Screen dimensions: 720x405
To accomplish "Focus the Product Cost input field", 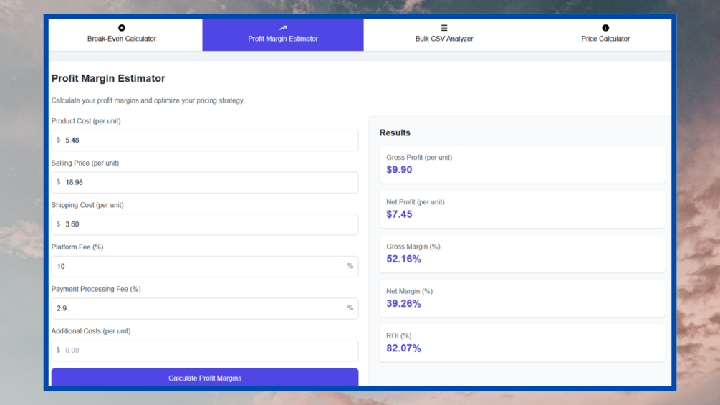I will pyautogui.click(x=205, y=140).
